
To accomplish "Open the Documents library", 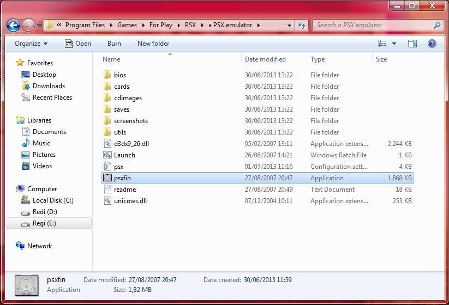I will point(49,131).
